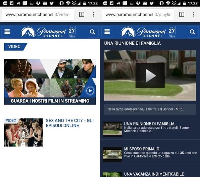The height and width of the screenshot is (177, 200).
Task: Tap Twitter notification icon in left status bar
Action: [52, 3]
